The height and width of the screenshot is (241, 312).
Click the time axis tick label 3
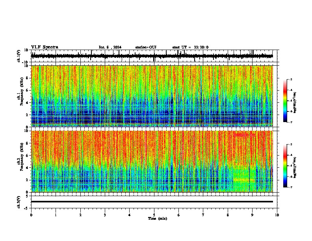[x=105, y=215]
